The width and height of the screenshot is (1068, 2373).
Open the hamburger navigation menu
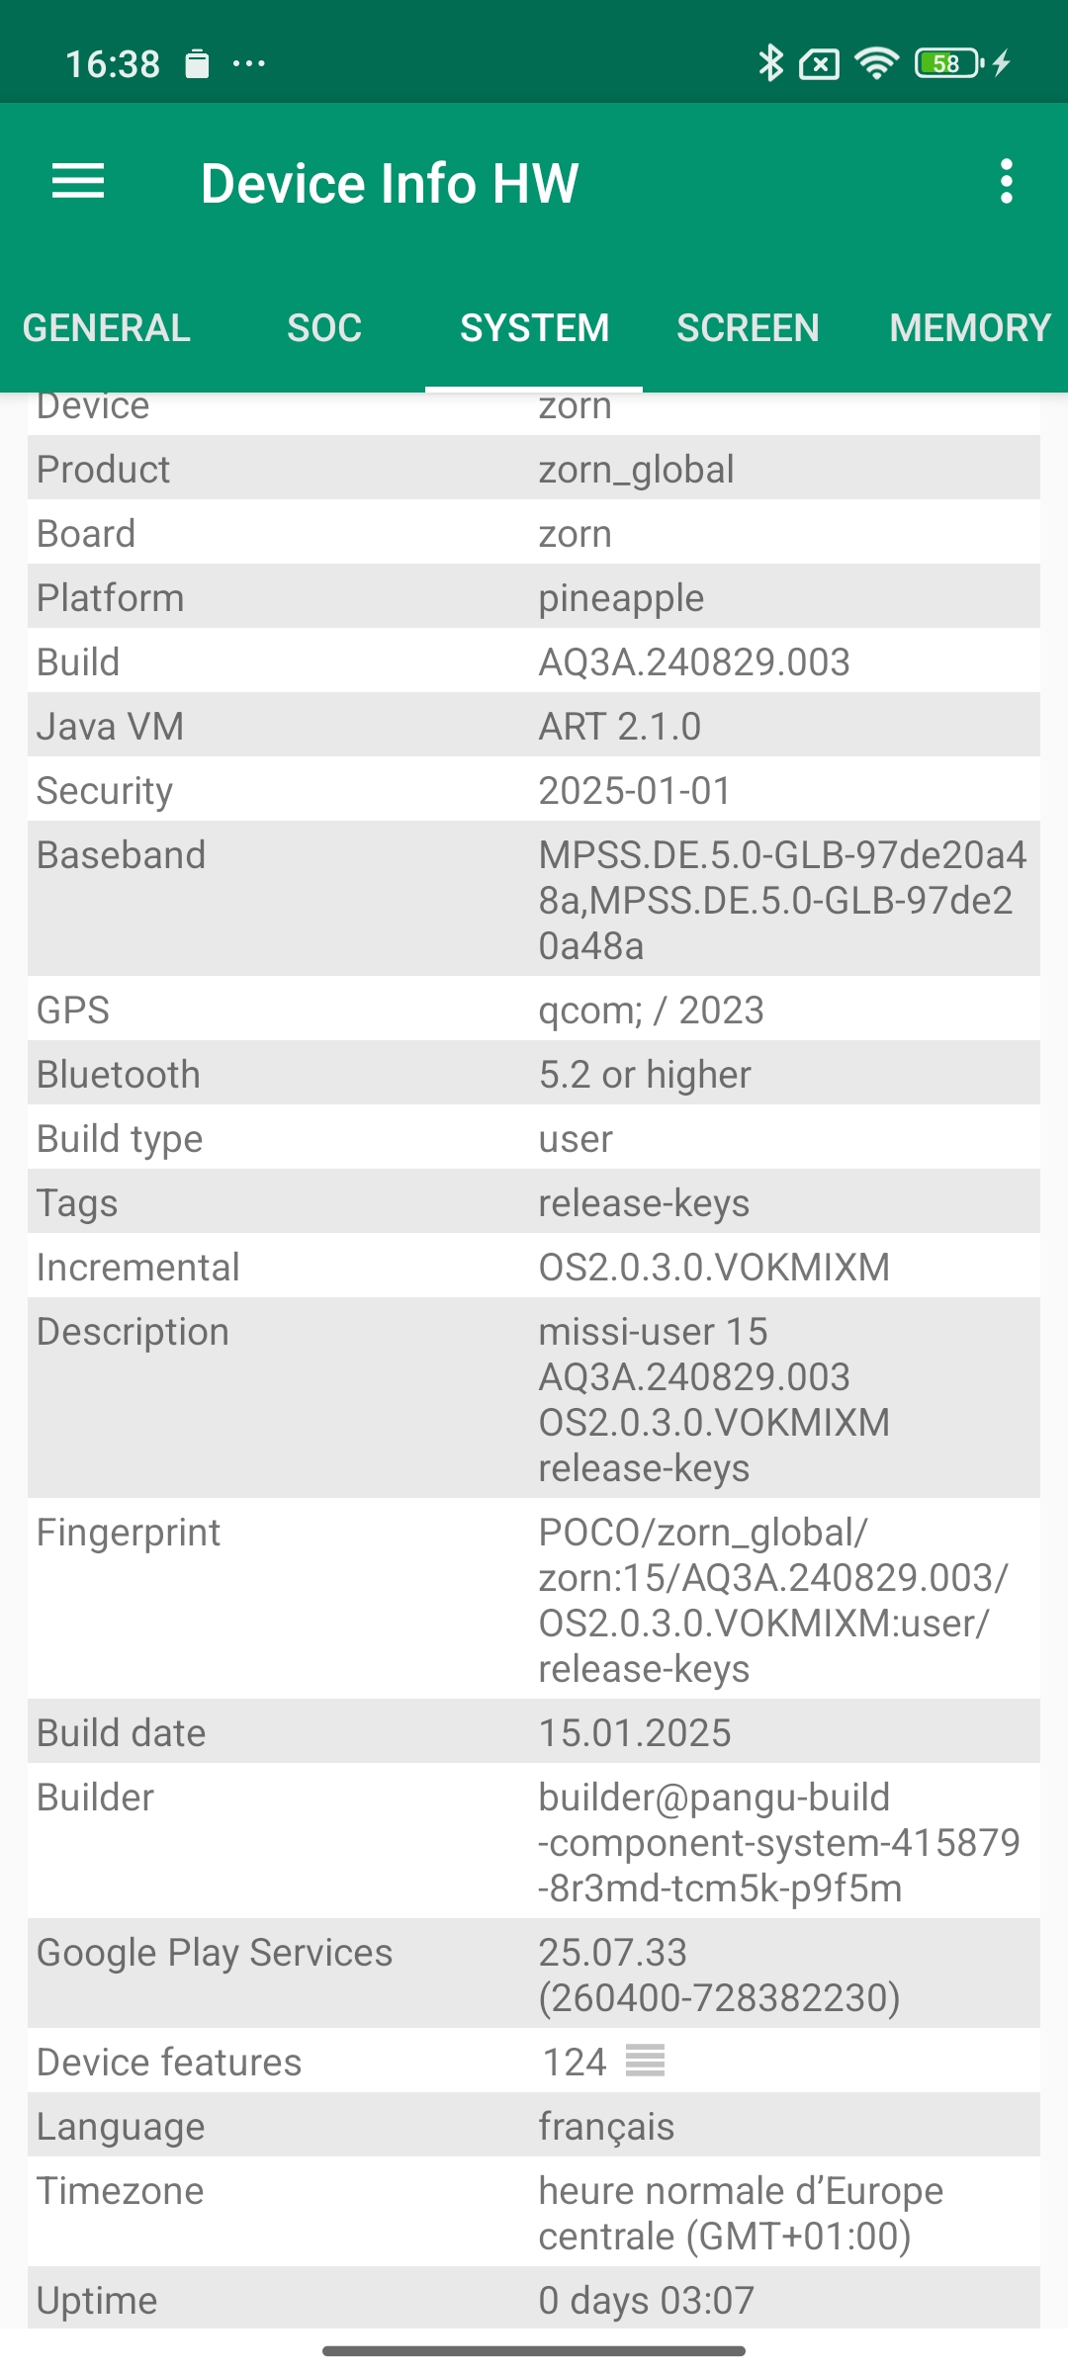coord(78,182)
